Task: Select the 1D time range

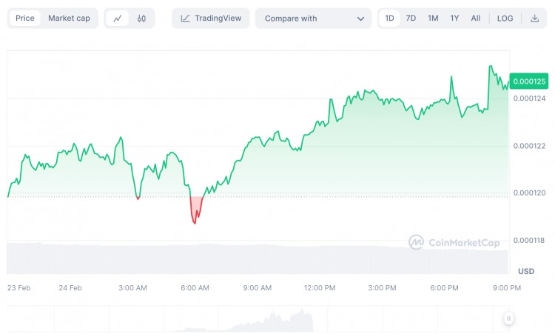Action: (389, 19)
